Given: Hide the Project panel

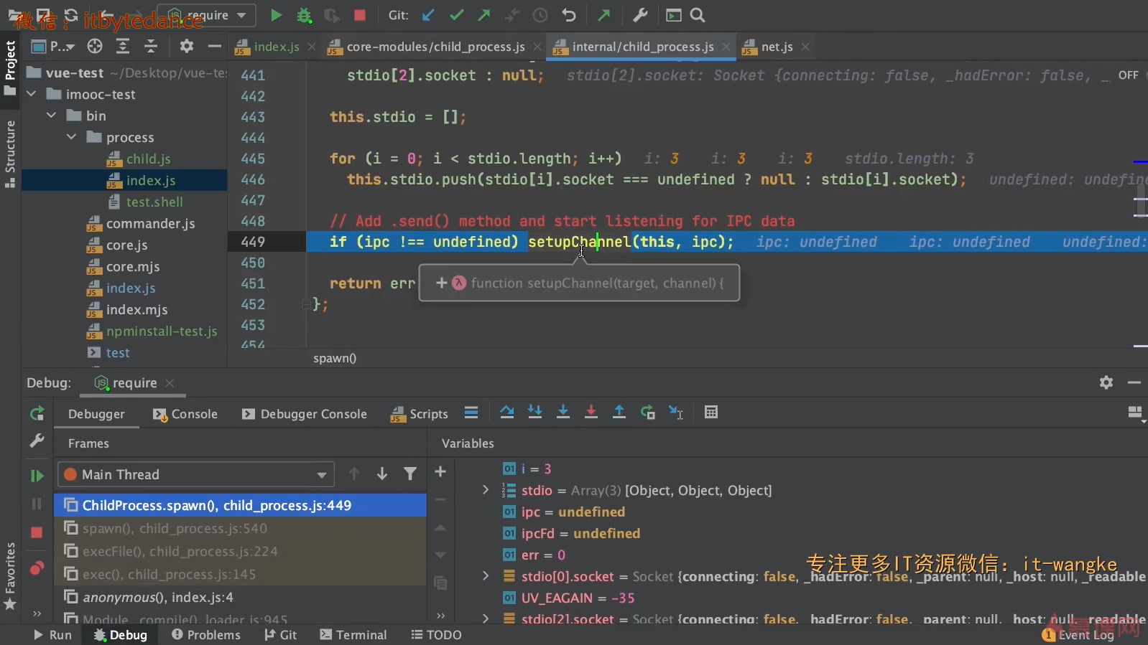Looking at the screenshot, I should pyautogui.click(x=214, y=47).
